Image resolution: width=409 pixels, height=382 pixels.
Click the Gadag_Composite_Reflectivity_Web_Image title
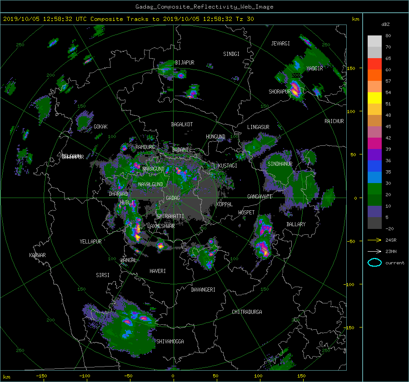tap(204, 7)
